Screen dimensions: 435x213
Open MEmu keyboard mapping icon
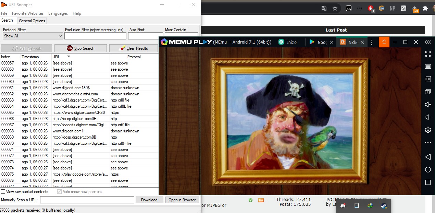point(428,66)
